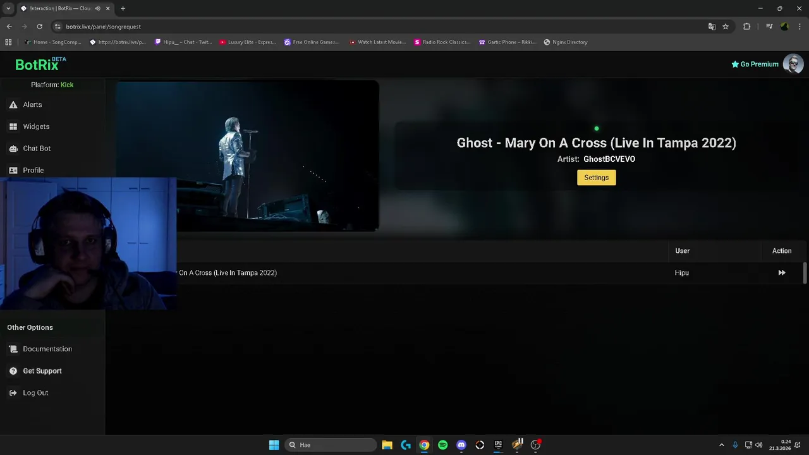Click the Widgets grid icon
This screenshot has width=809, height=455.
click(13, 126)
